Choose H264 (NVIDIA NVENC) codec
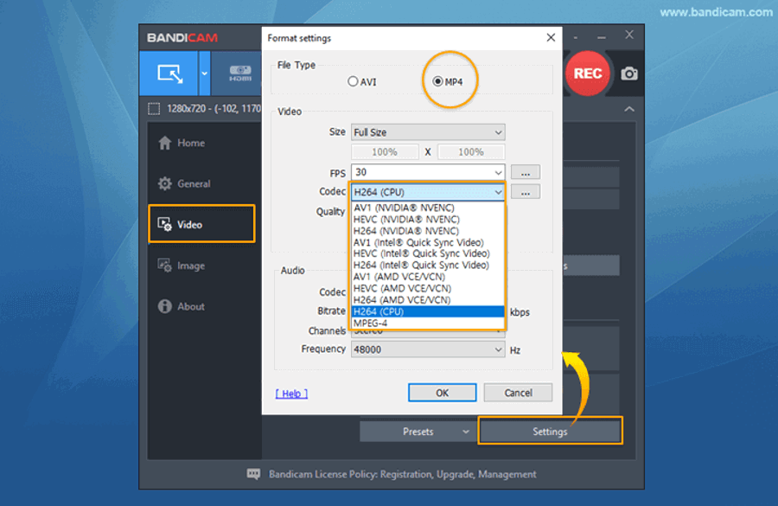The width and height of the screenshot is (778, 506). coord(428,231)
